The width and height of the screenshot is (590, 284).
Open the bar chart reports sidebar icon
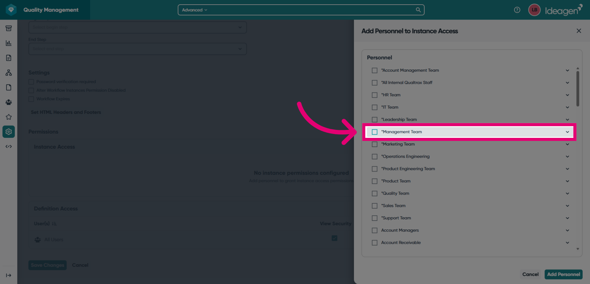pyautogui.click(x=9, y=43)
